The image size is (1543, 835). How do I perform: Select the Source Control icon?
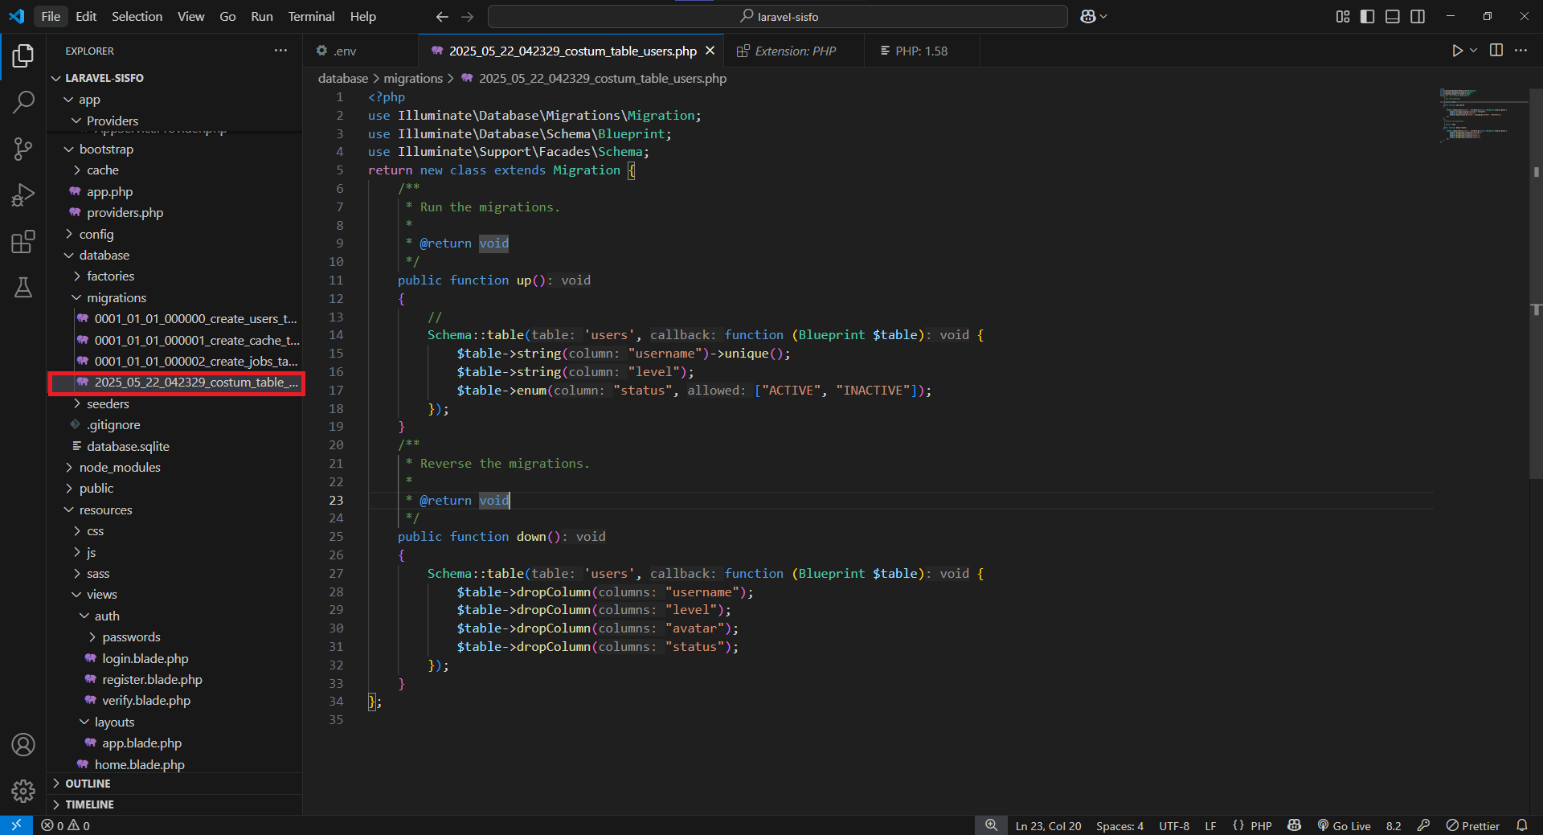point(23,149)
